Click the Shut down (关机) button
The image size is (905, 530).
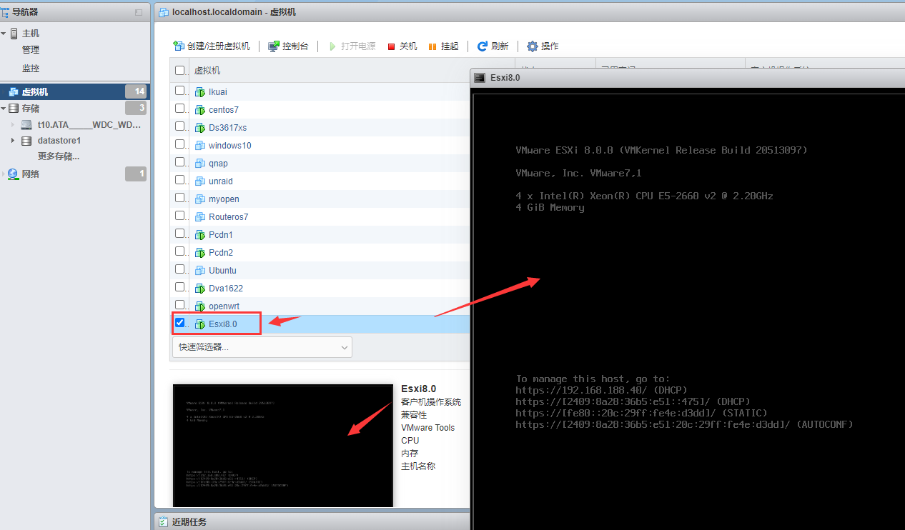[402, 46]
